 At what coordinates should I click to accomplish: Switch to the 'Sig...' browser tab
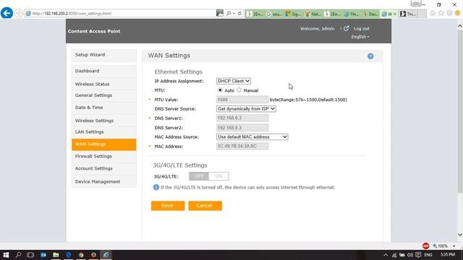coord(293,14)
